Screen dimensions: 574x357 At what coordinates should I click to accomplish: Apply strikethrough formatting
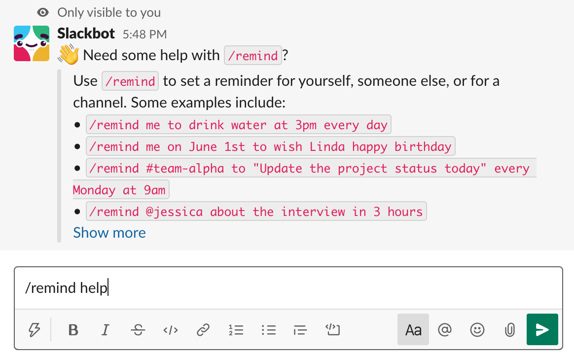[138, 329]
